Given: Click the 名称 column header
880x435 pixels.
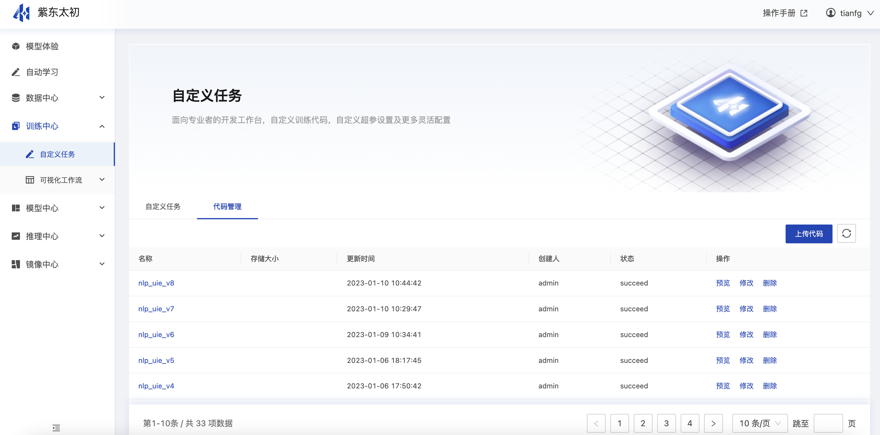Looking at the screenshot, I should click(x=145, y=259).
